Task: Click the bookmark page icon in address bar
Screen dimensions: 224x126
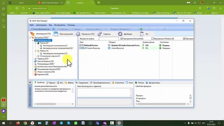Action: [x=200, y=8]
